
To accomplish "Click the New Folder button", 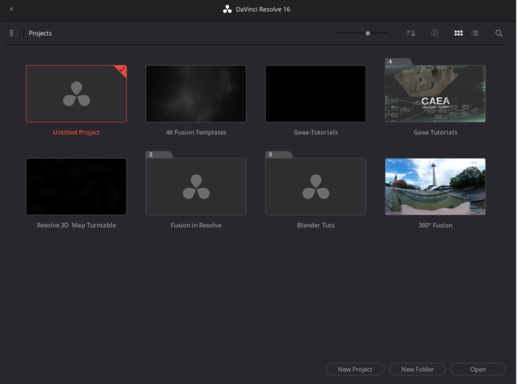I will (x=417, y=369).
